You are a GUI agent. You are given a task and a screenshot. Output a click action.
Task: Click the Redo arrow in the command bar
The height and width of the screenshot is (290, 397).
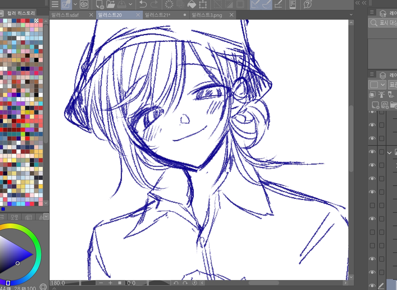pos(154,4)
